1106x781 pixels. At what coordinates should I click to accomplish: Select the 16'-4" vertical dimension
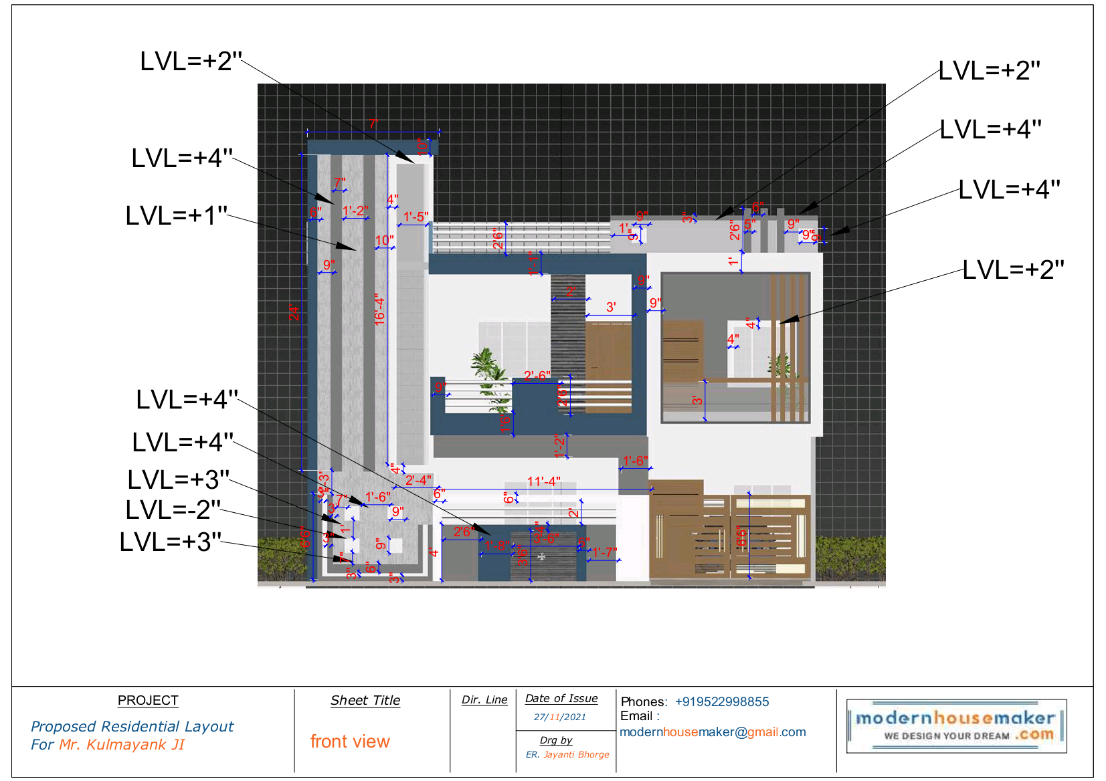380,310
